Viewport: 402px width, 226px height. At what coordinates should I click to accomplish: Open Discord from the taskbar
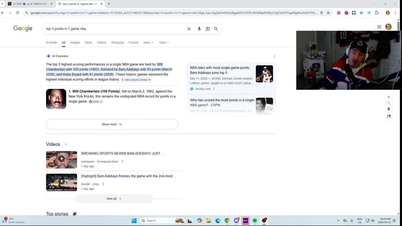(236, 221)
